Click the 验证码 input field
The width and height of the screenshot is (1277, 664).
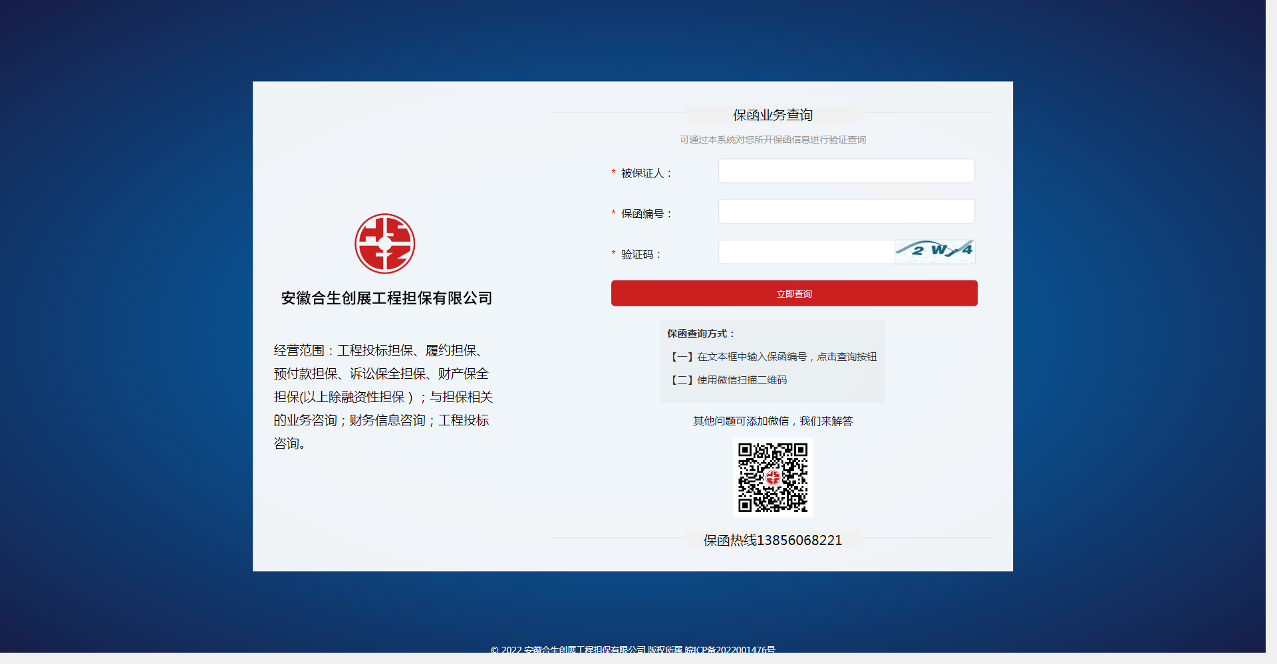pyautogui.click(x=806, y=252)
